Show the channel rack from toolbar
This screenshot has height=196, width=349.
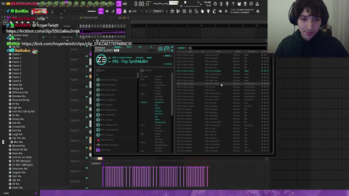(x=184, y=11)
